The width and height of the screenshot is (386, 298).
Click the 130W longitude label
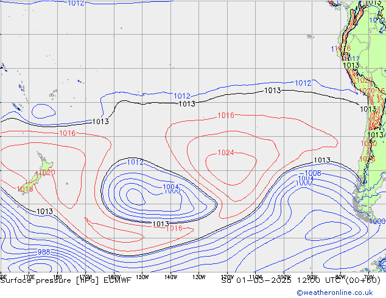(x=199, y=277)
